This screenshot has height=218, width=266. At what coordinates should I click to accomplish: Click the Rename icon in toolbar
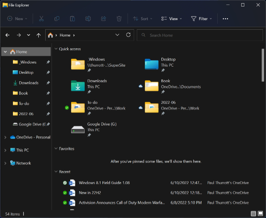(88, 19)
